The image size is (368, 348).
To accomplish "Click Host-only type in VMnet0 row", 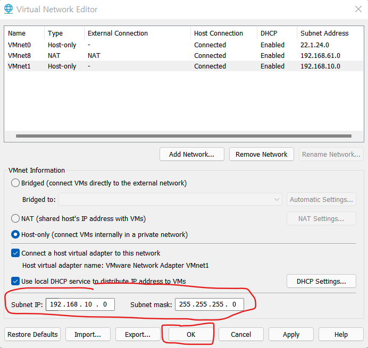I will (62, 45).
